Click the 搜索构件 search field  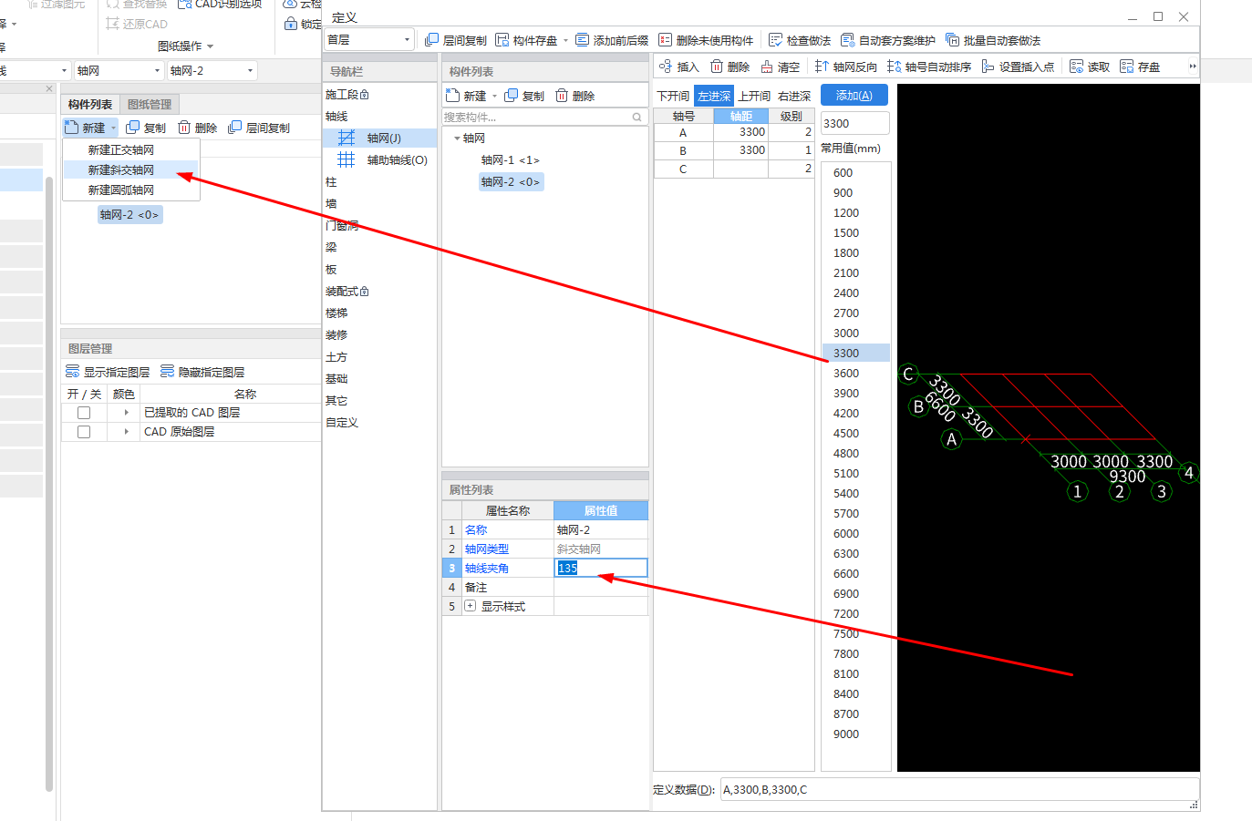(x=543, y=118)
